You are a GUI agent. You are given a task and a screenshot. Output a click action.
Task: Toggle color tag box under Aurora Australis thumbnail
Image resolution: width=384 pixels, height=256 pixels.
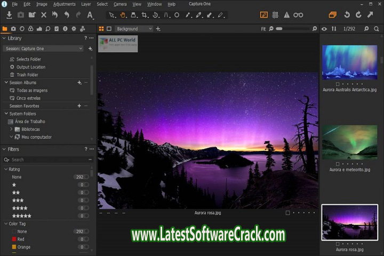pyautogui.click(x=338, y=84)
